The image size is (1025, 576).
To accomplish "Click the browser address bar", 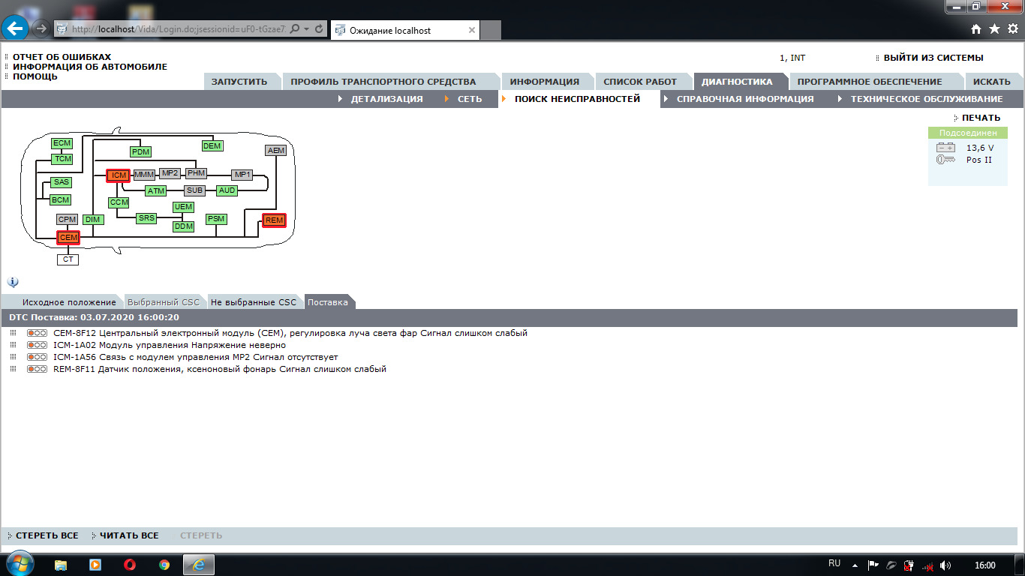I will coord(177,29).
